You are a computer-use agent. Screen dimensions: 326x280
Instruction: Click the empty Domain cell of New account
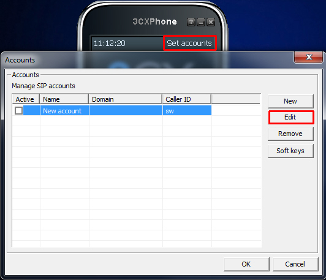[126, 110]
